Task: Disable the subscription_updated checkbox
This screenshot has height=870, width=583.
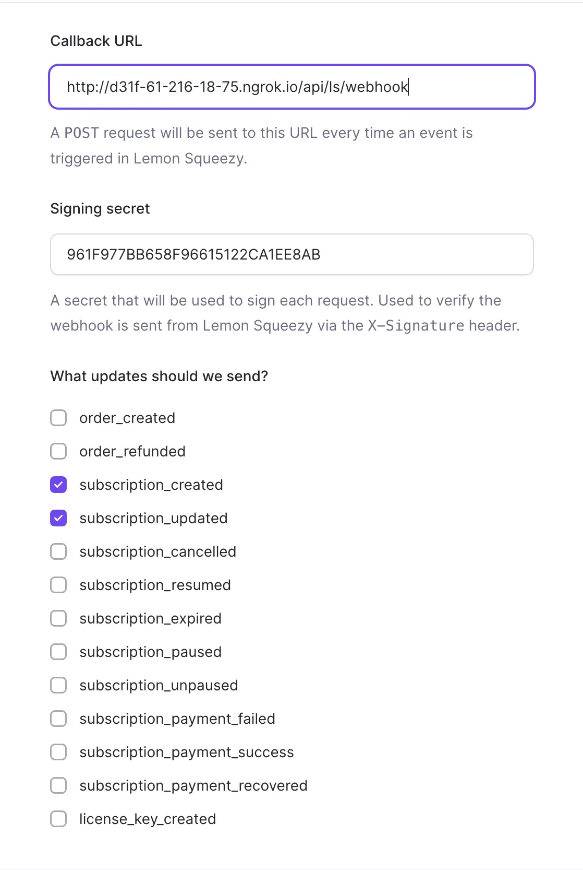Action: point(58,518)
